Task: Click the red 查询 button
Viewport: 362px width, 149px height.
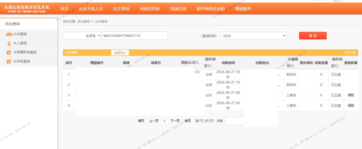Action: click(x=313, y=36)
